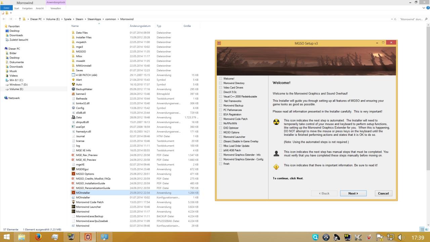Open File Explorer from the taskbar
This screenshot has height=242, width=430.
click(x=21, y=237)
